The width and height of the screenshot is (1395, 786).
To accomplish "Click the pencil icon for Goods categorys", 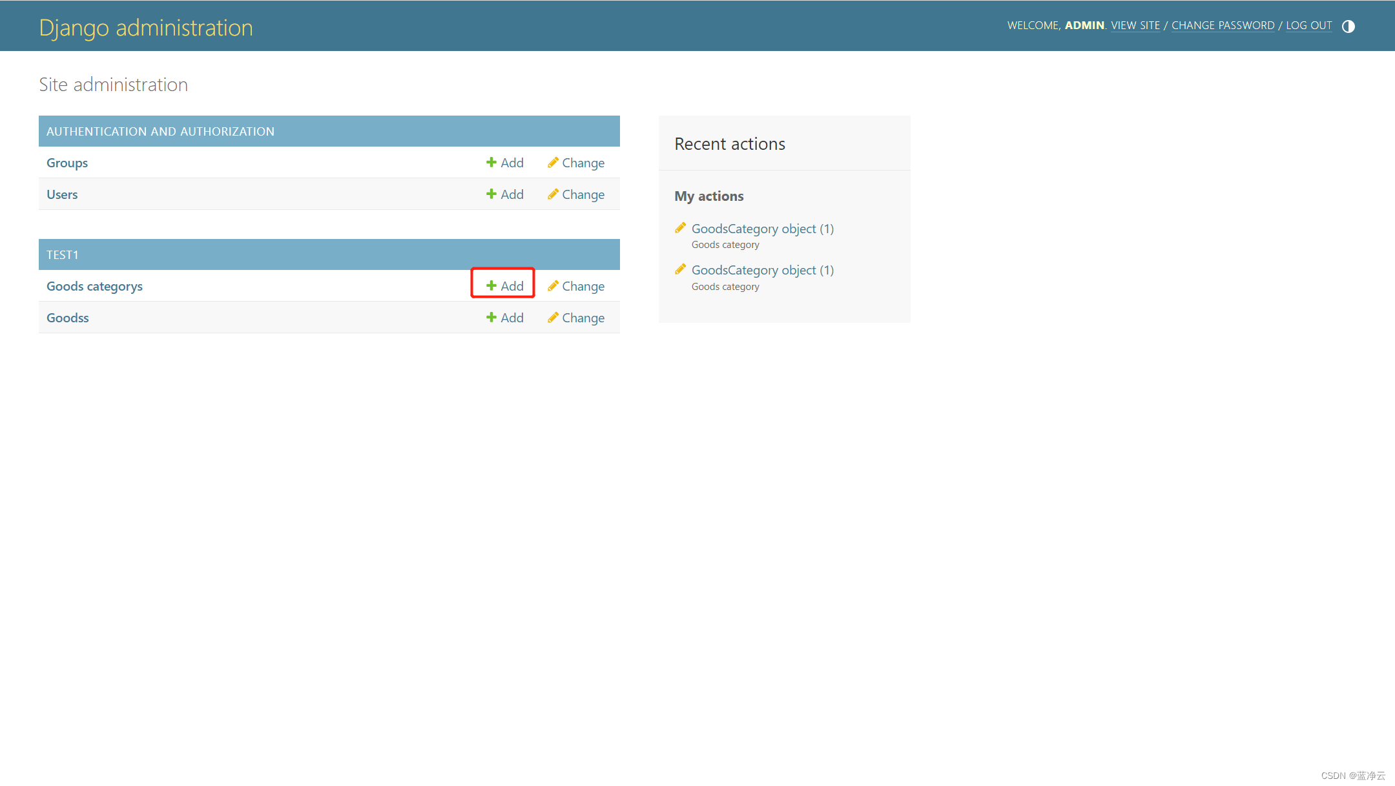I will pos(553,285).
